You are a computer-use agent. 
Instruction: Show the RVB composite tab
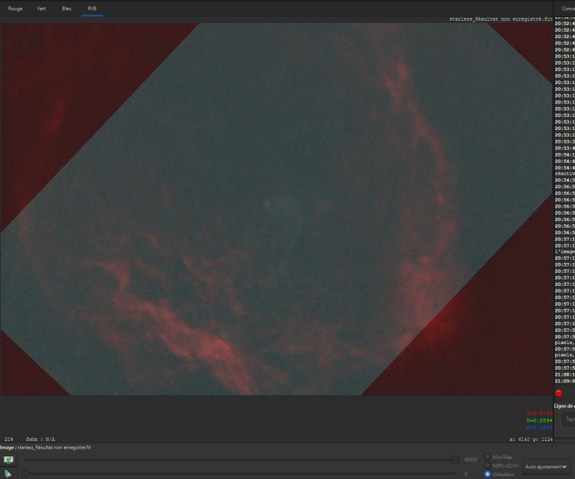click(x=92, y=9)
